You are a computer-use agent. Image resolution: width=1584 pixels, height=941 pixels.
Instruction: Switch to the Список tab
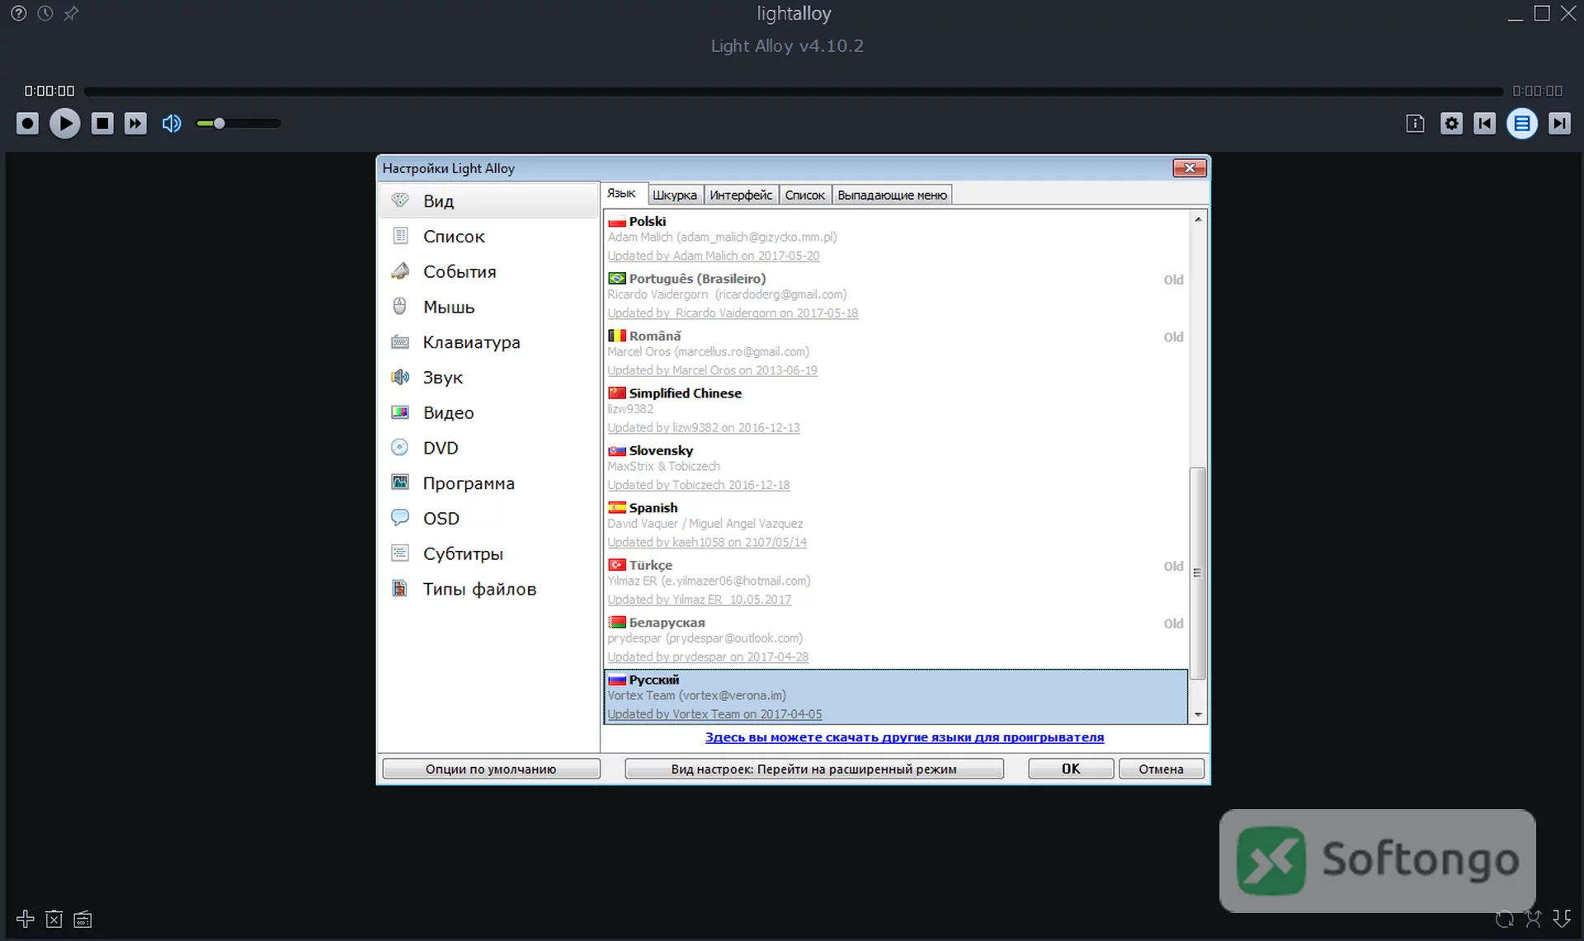[x=804, y=195]
